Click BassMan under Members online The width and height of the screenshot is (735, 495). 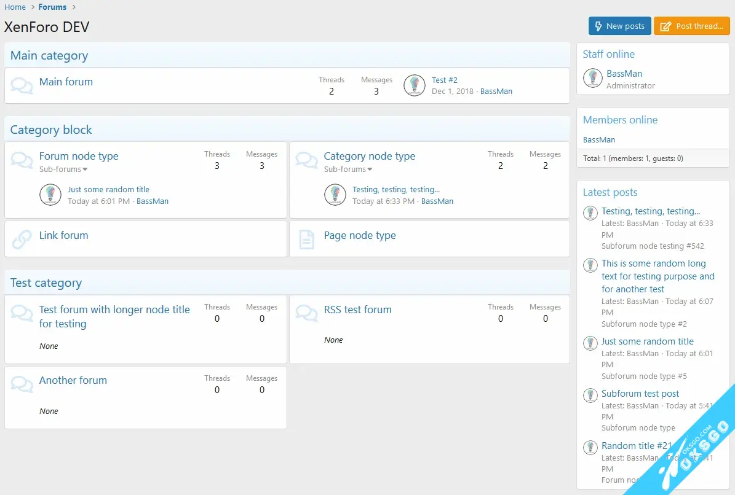[598, 140]
